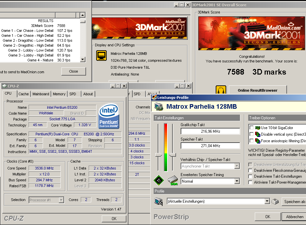Screen dimensions: 306x225
Task: Click OK in the PowerStrip profile dialog
Action: point(268,216)
